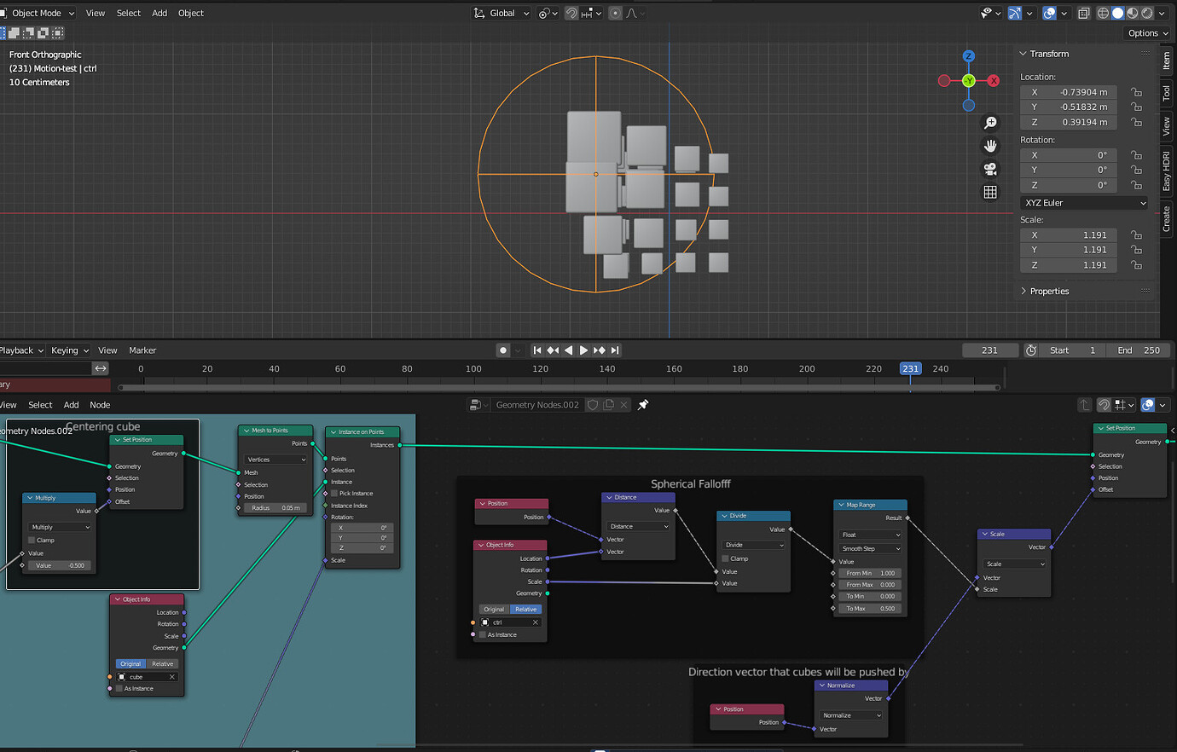Click the Radius value slider
The height and width of the screenshot is (752, 1177).
click(275, 508)
